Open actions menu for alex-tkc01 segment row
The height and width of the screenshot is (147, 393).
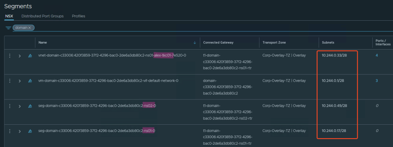[x=10, y=56]
